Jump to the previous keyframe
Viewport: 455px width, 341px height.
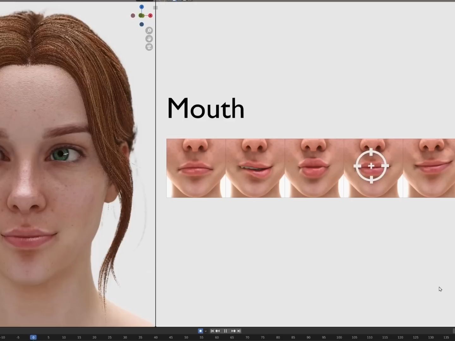click(218, 331)
